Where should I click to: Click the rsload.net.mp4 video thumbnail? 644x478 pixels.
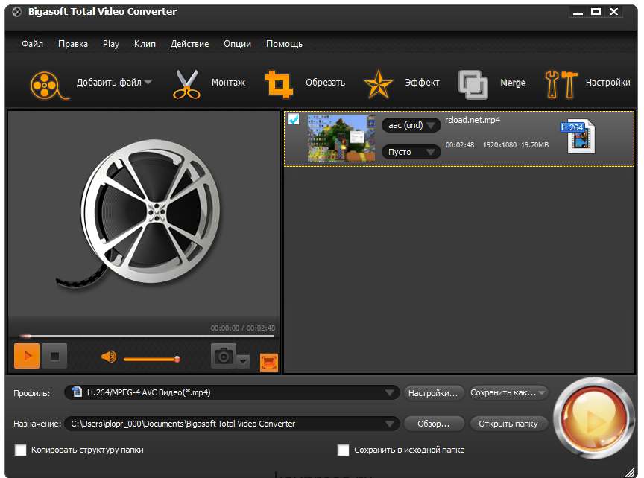tap(341, 138)
